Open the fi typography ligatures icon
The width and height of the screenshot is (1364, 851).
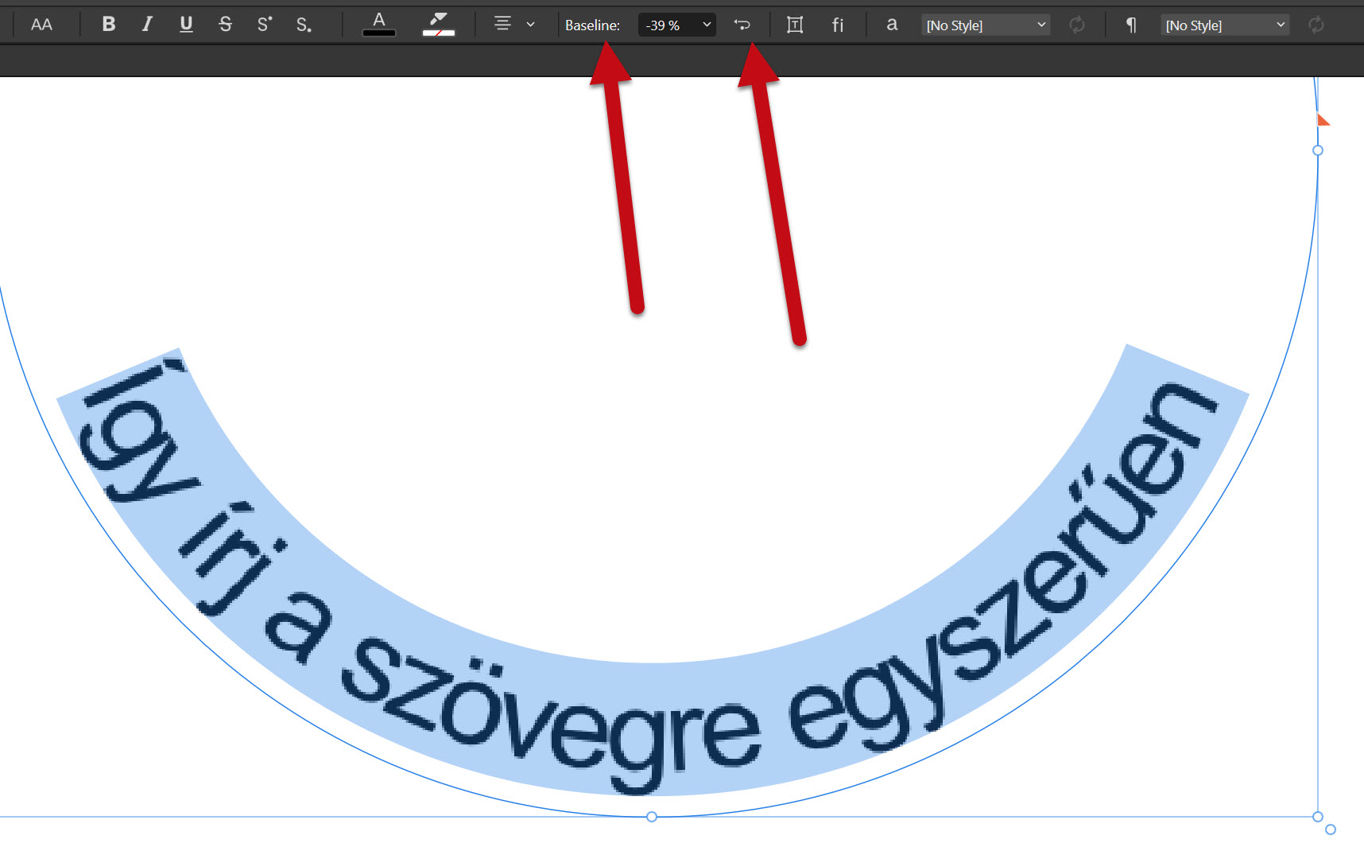(837, 25)
